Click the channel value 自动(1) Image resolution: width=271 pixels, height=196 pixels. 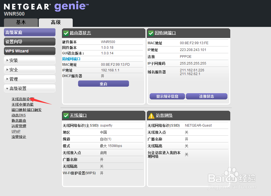pos(106,139)
